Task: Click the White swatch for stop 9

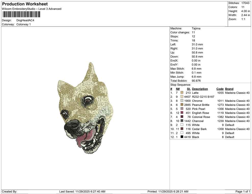Action: [182, 125]
